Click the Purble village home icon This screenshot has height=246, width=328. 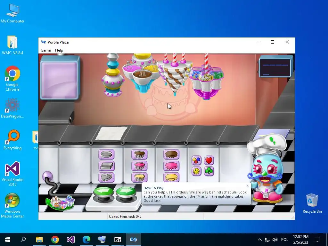click(x=60, y=203)
